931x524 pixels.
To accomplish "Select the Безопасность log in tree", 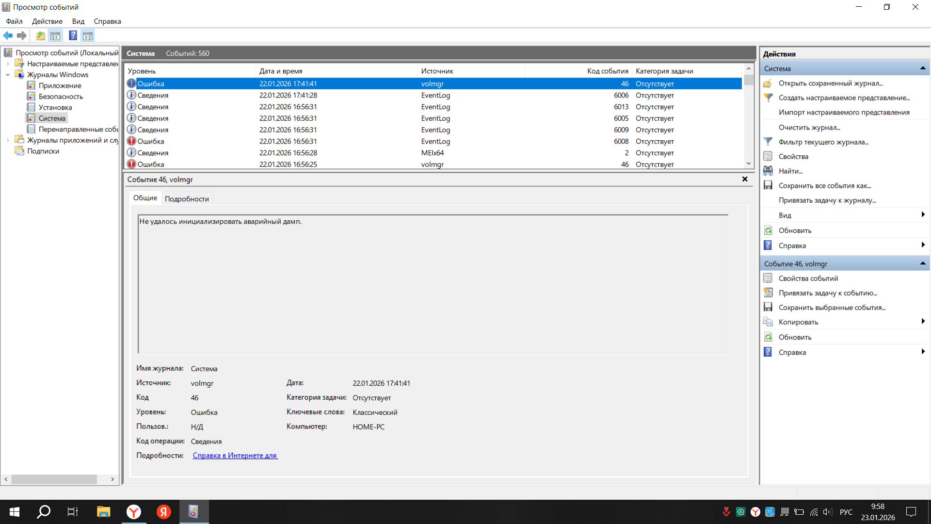I will pyautogui.click(x=61, y=97).
